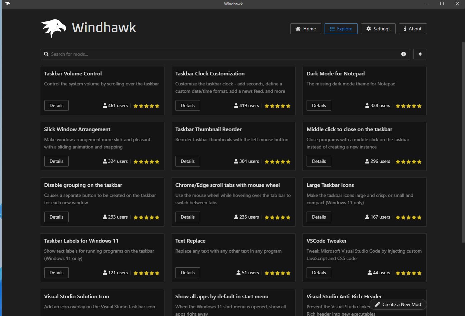This screenshot has height=316, width=465.
Task: Open Details for Disable grouping on taskbar
Action: pyautogui.click(x=56, y=217)
